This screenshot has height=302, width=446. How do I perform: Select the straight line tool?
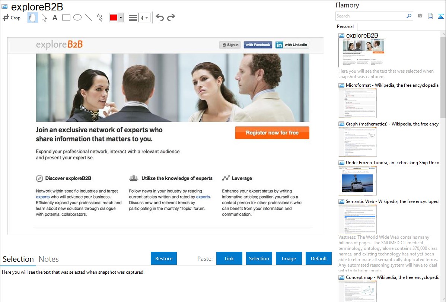[89, 18]
